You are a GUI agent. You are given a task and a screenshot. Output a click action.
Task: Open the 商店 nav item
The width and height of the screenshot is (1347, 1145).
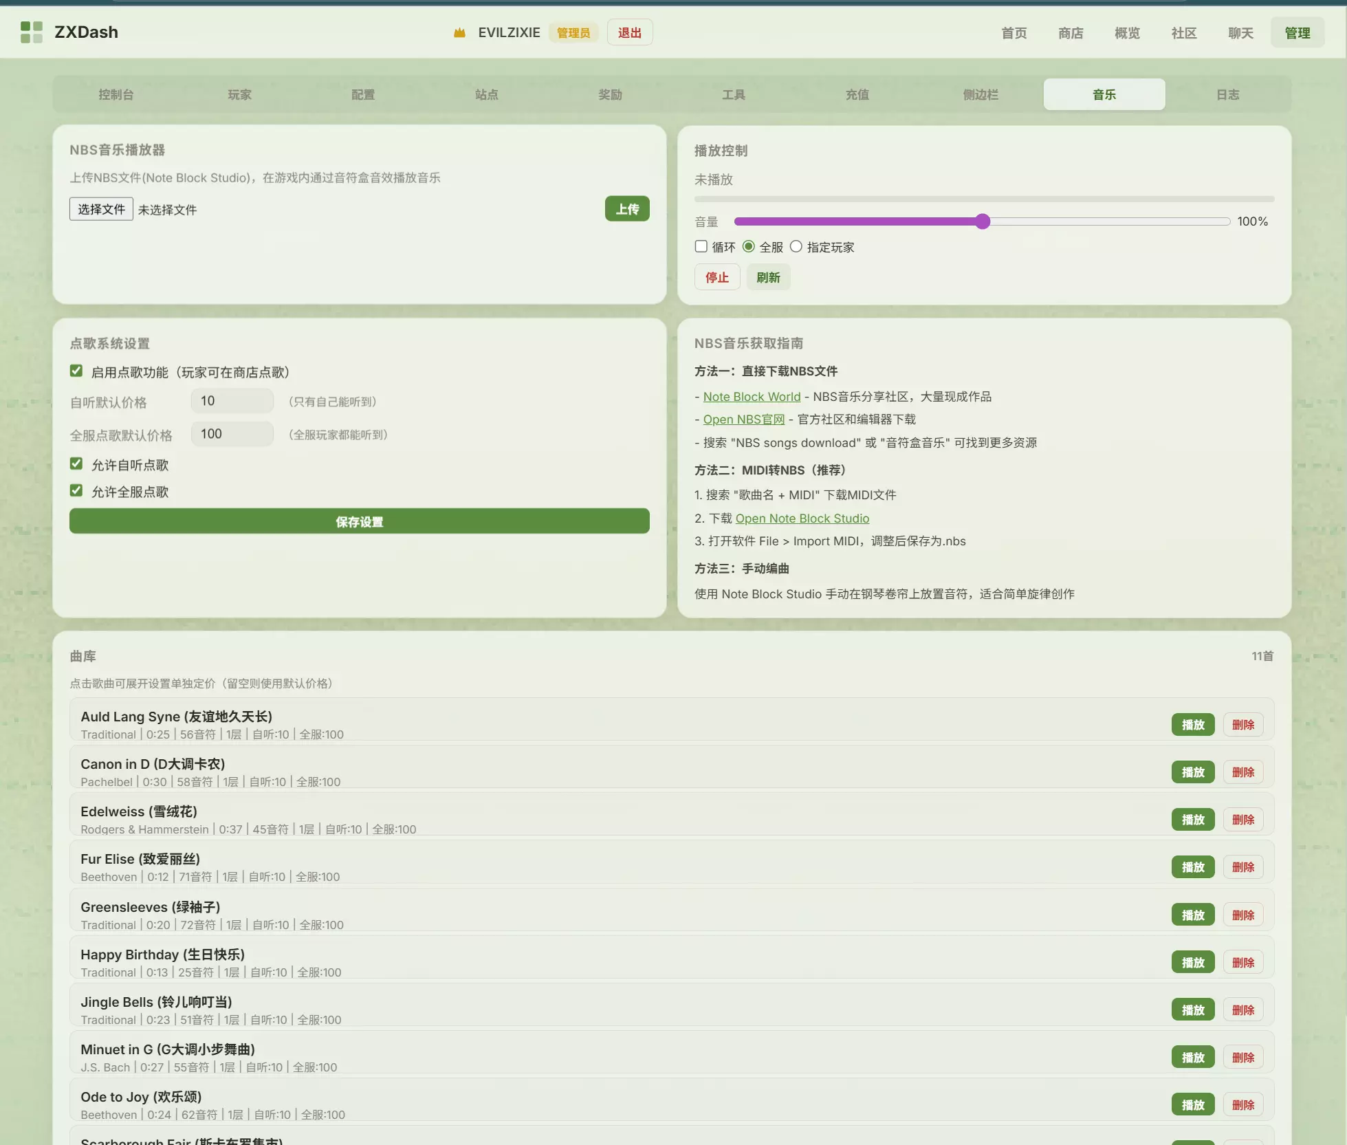coord(1071,33)
